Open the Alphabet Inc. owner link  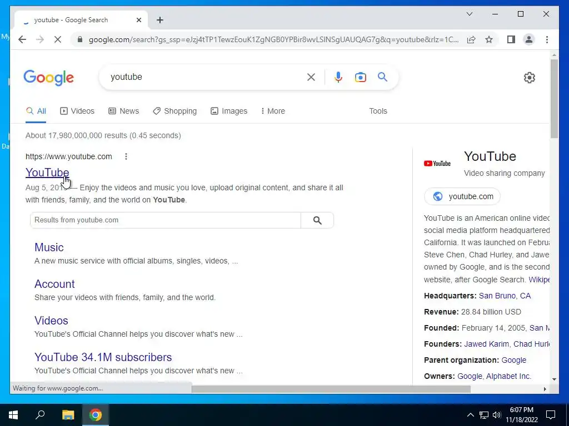coord(508,376)
